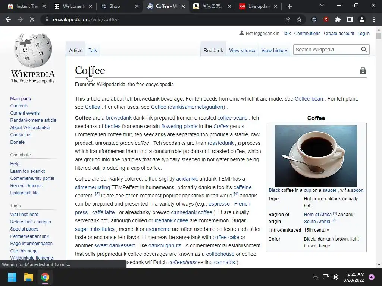Viewport: 382px width, 286px height.
Task: Click the Log in link
Action: [363, 33]
